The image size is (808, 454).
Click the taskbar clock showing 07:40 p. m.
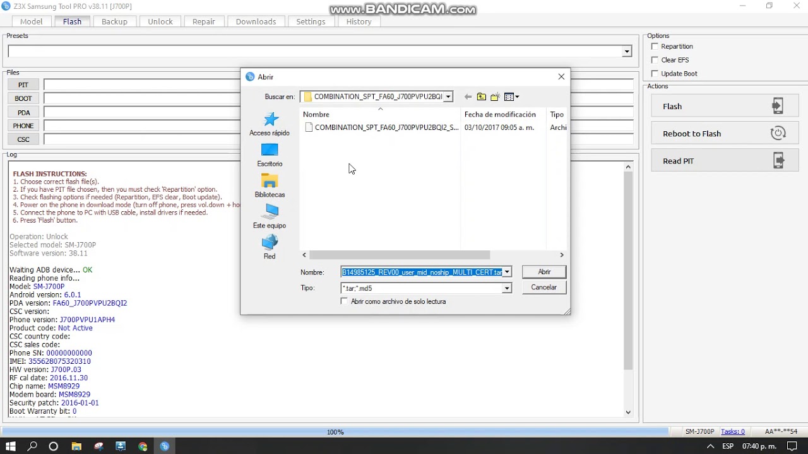(x=759, y=446)
